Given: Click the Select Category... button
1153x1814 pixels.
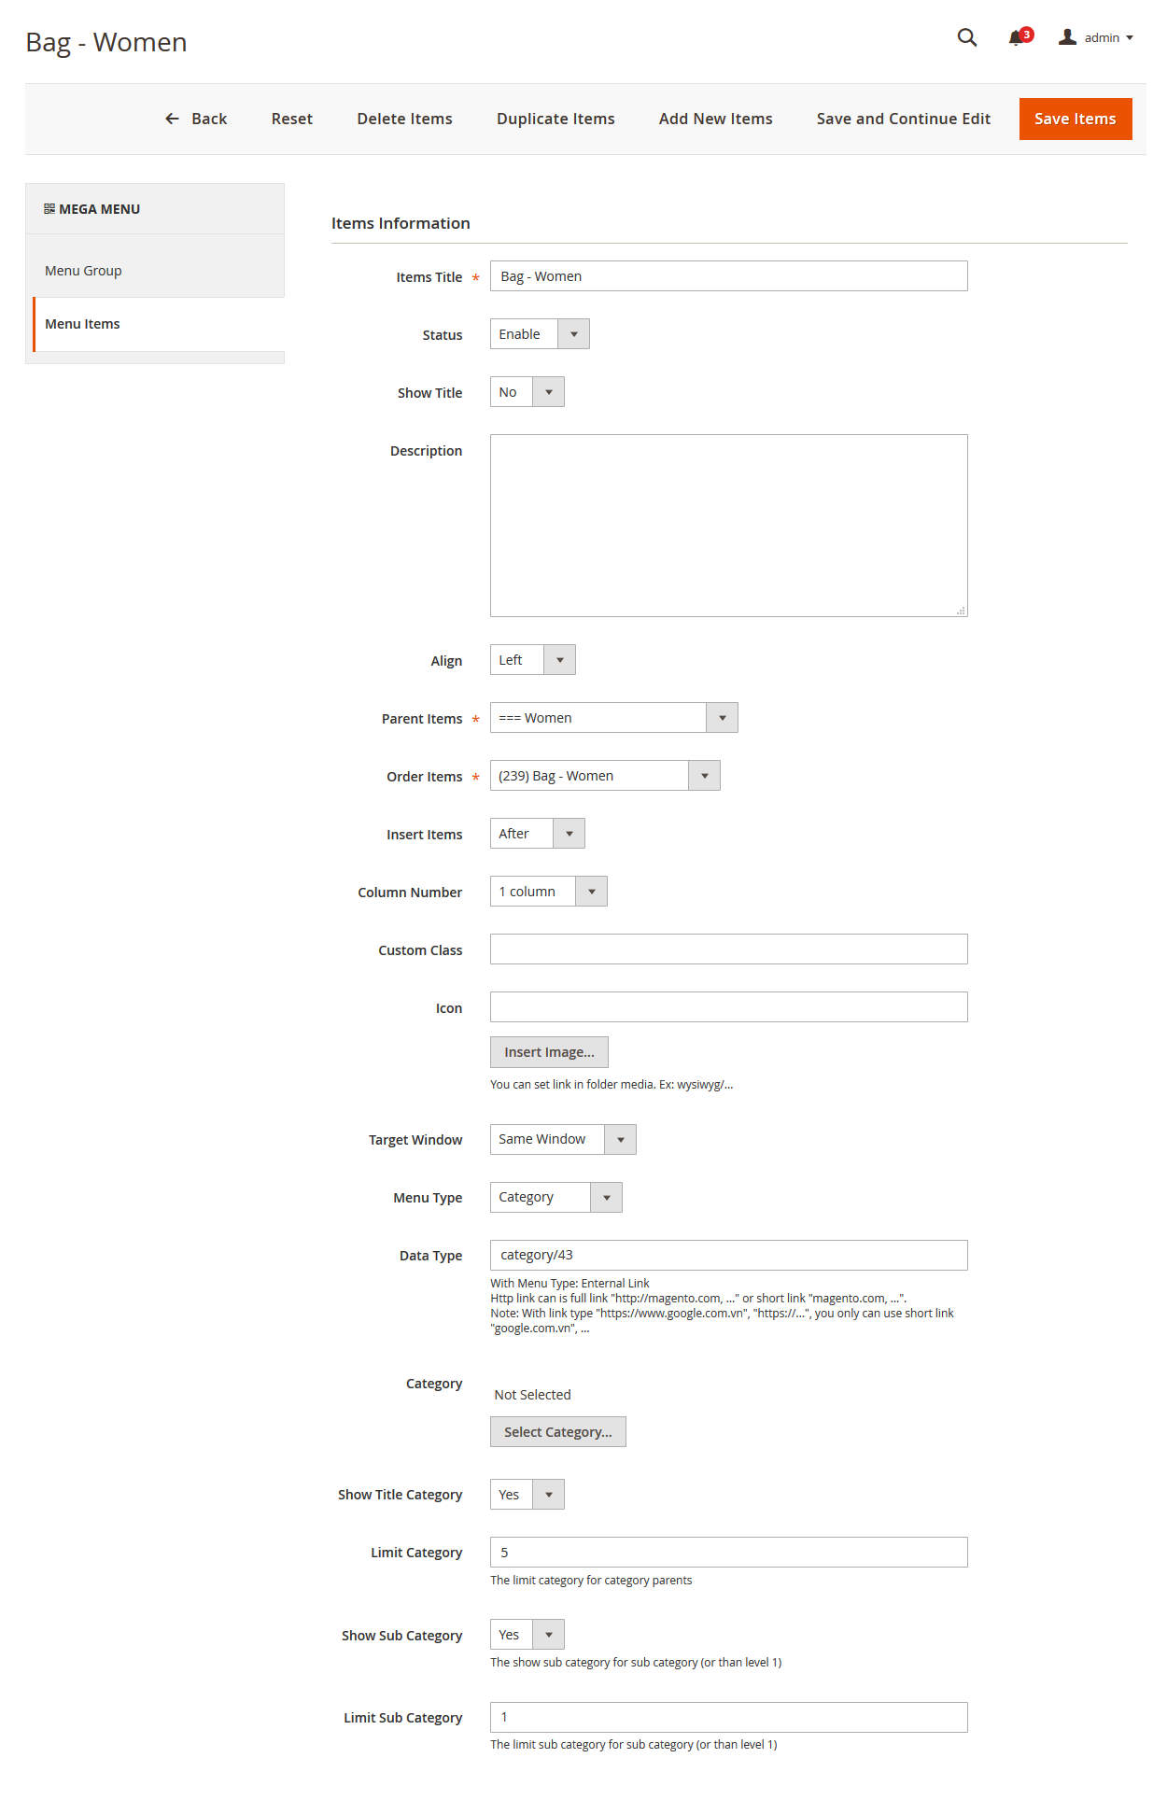Looking at the screenshot, I should pos(558,1432).
